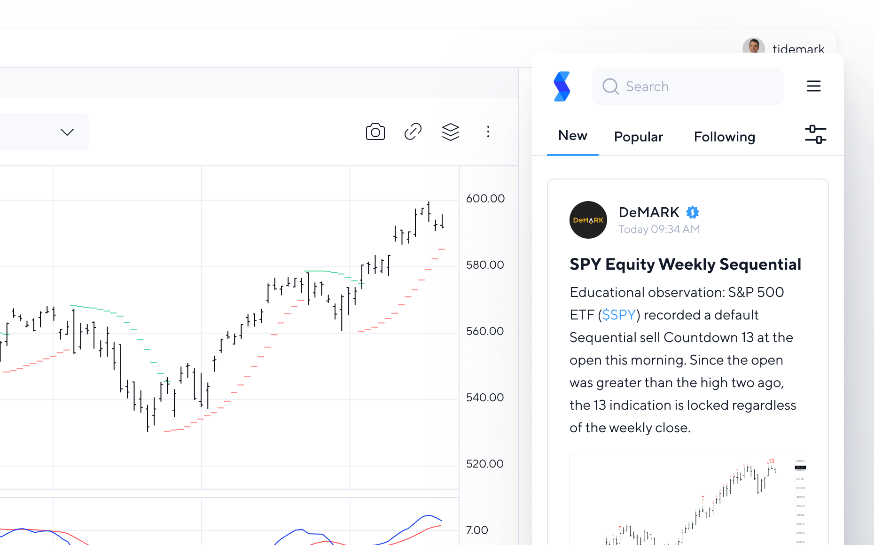Screen dimensions: 874x545
Task: Click the 540.00 price axis label
Action: click(485, 397)
